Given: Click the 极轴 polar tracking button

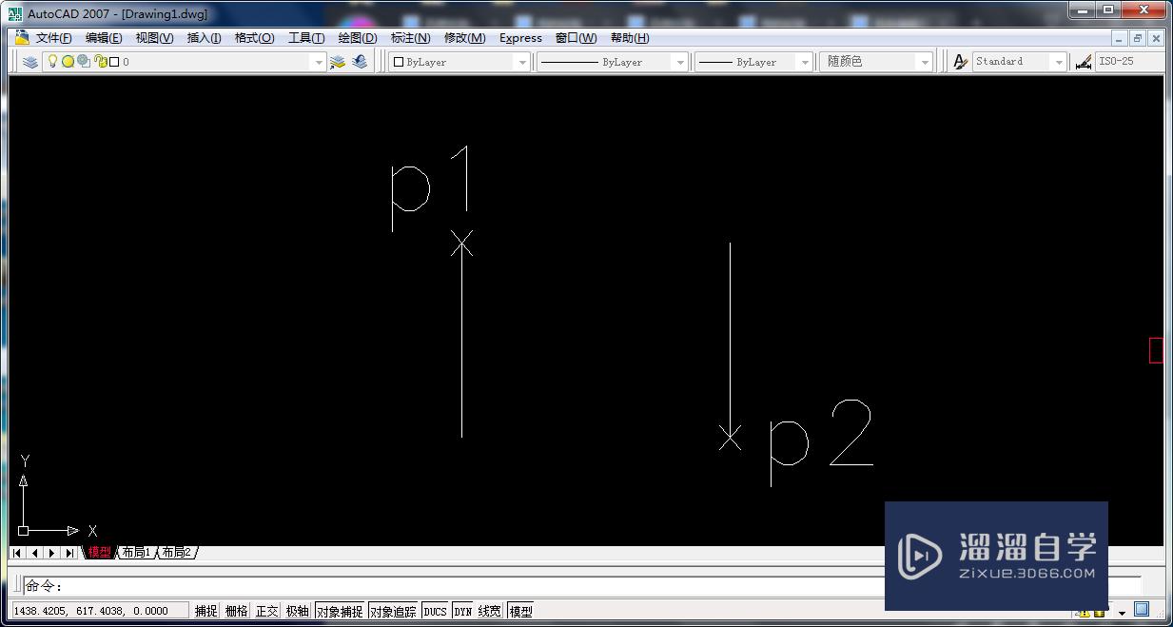Looking at the screenshot, I should click(x=297, y=611).
